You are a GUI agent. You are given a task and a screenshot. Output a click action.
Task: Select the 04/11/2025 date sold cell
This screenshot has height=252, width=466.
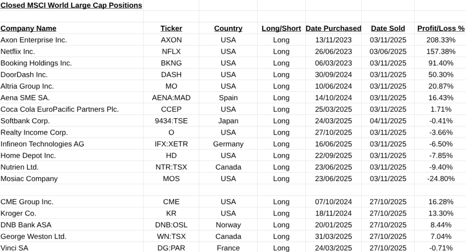click(388, 121)
